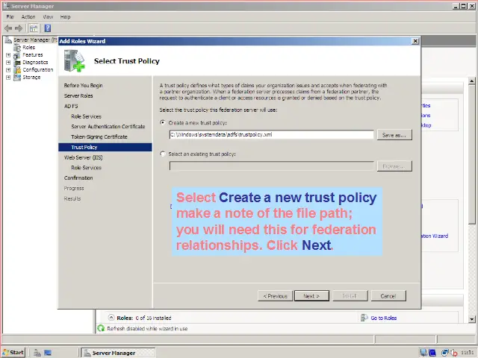Close the Add Roles Wizard dialog
478x358 pixels.
pyautogui.click(x=415, y=41)
